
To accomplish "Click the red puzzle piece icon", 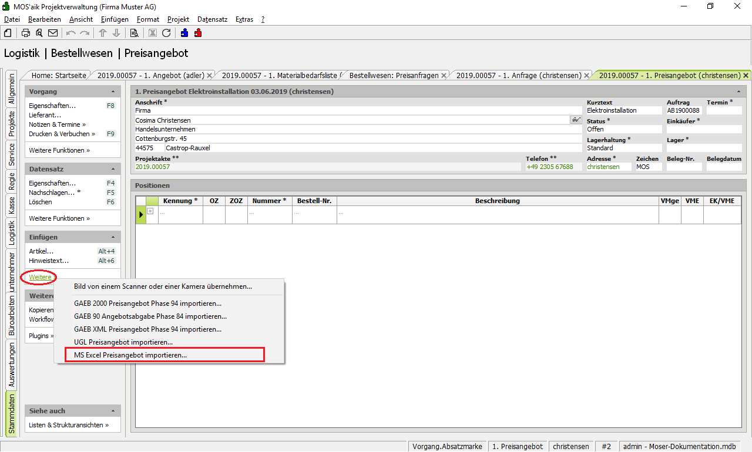I will [x=198, y=33].
